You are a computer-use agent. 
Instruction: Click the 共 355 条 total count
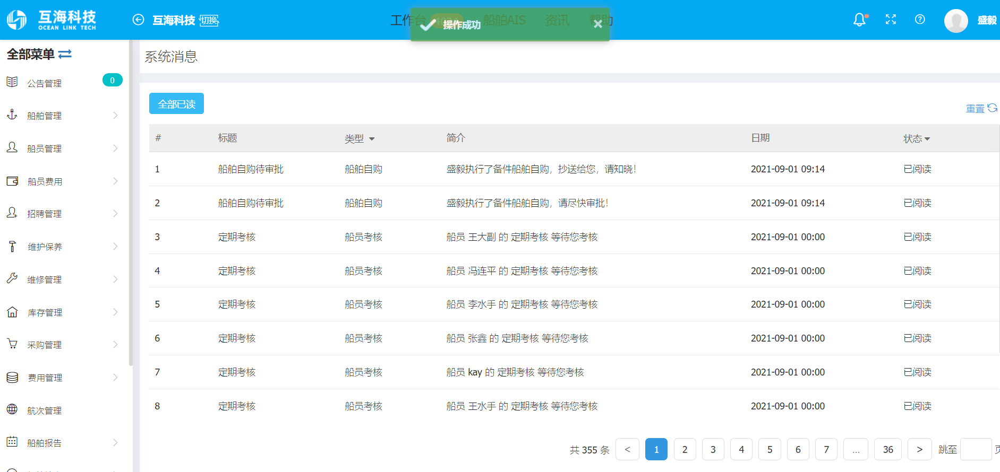click(589, 450)
